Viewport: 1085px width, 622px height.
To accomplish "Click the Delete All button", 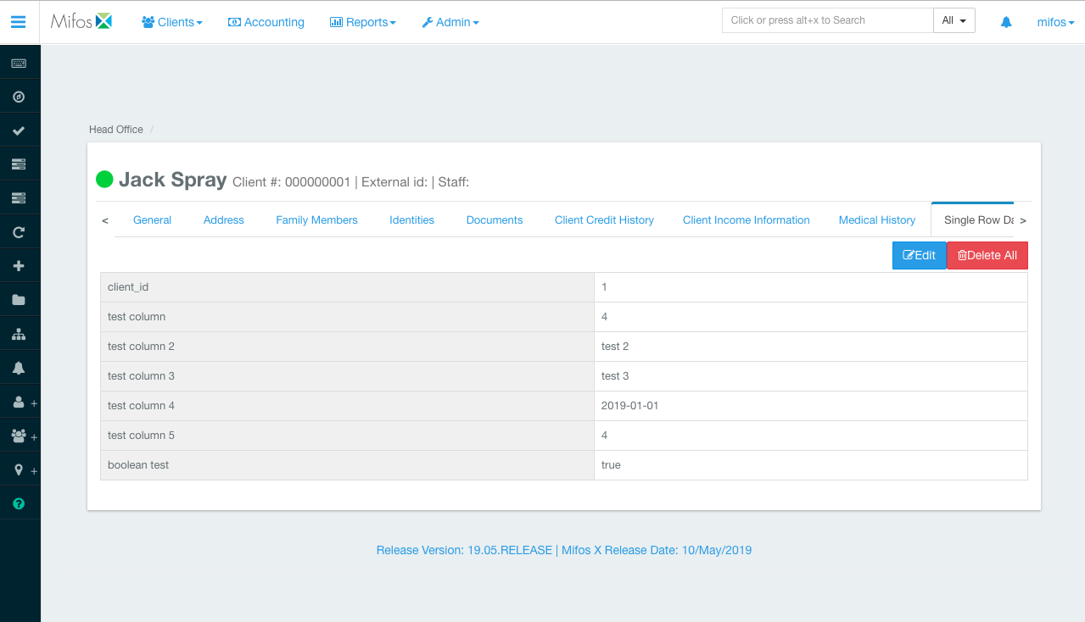I will pyautogui.click(x=987, y=255).
